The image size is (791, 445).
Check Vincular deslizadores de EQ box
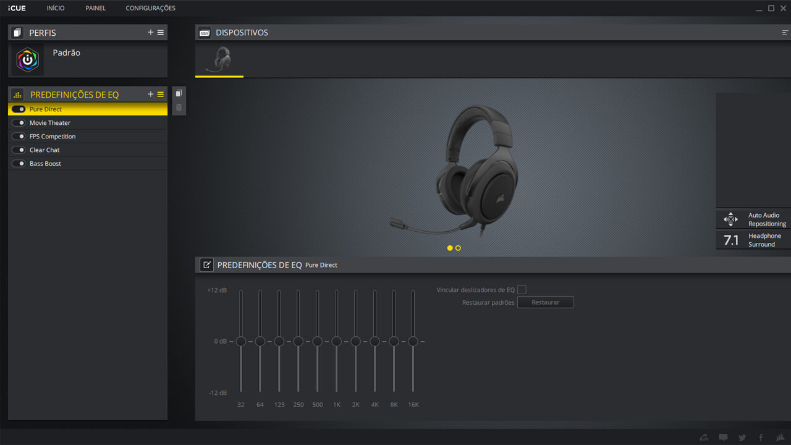(x=522, y=290)
